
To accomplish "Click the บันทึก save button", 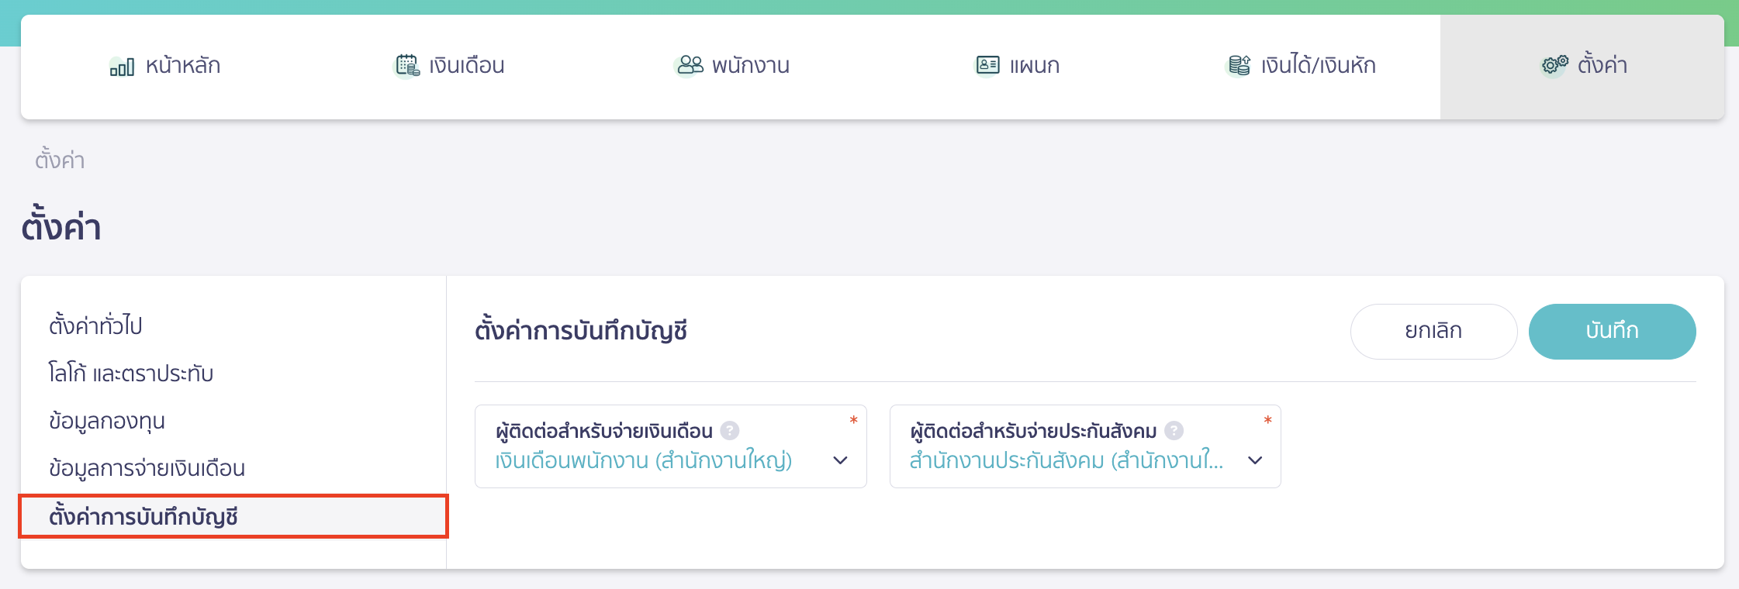I will click(x=1612, y=331).
